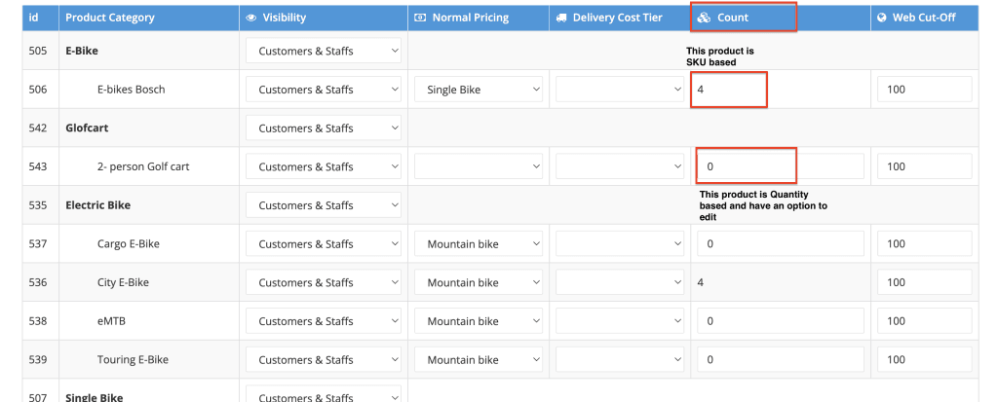Open Visibility dropdown for E-Bike category
998x402 pixels.
pyautogui.click(x=324, y=51)
